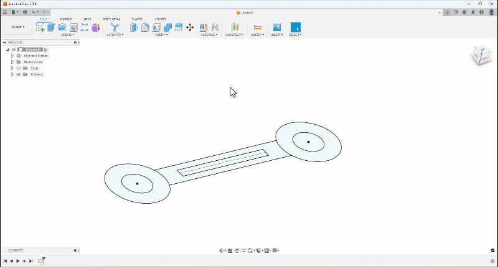
Task: Click the ViewCube in the corner
Action: click(x=480, y=56)
